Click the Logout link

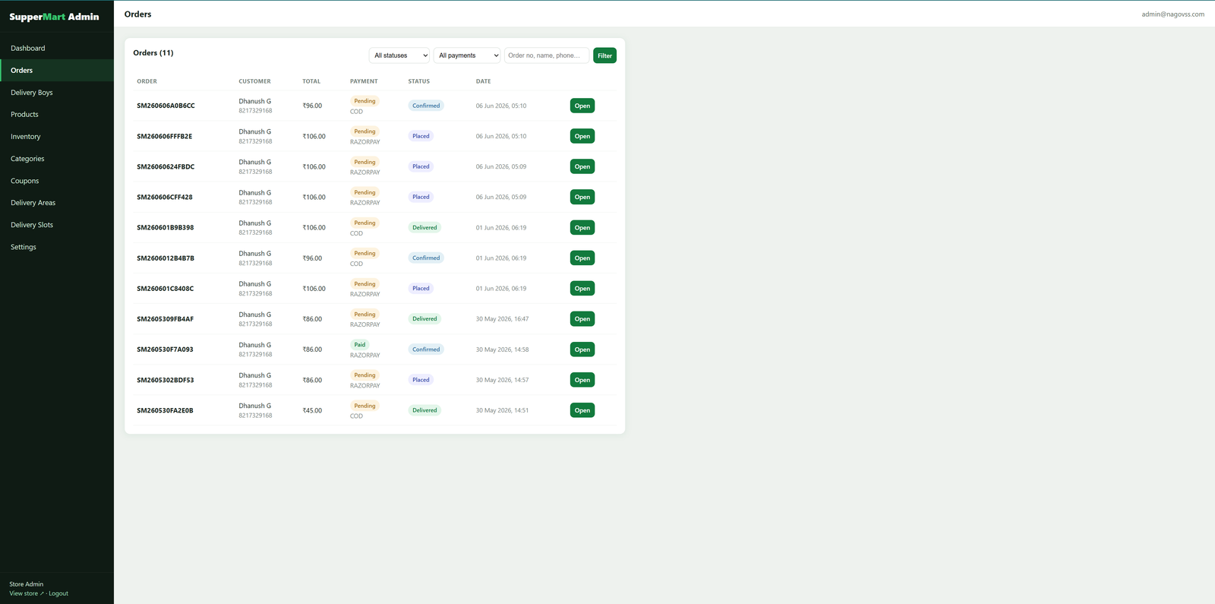click(58, 593)
